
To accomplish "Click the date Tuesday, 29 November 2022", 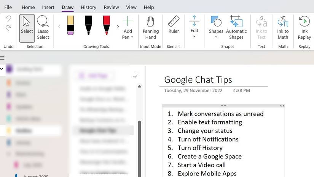I will tap(193, 91).
